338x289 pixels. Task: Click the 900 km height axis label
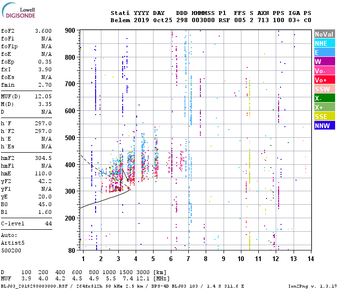tap(70, 30)
